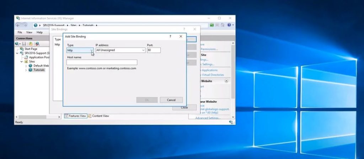Click View Virtual Directories link in Actions pane

tap(213, 75)
